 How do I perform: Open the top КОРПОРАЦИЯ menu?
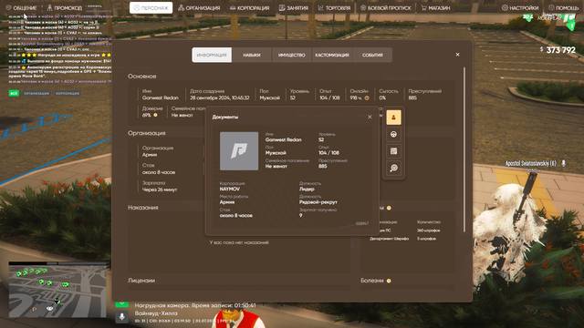point(249,8)
